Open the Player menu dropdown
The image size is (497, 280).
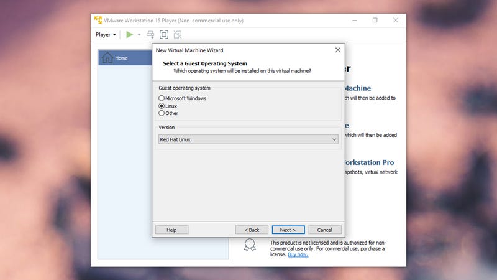106,35
